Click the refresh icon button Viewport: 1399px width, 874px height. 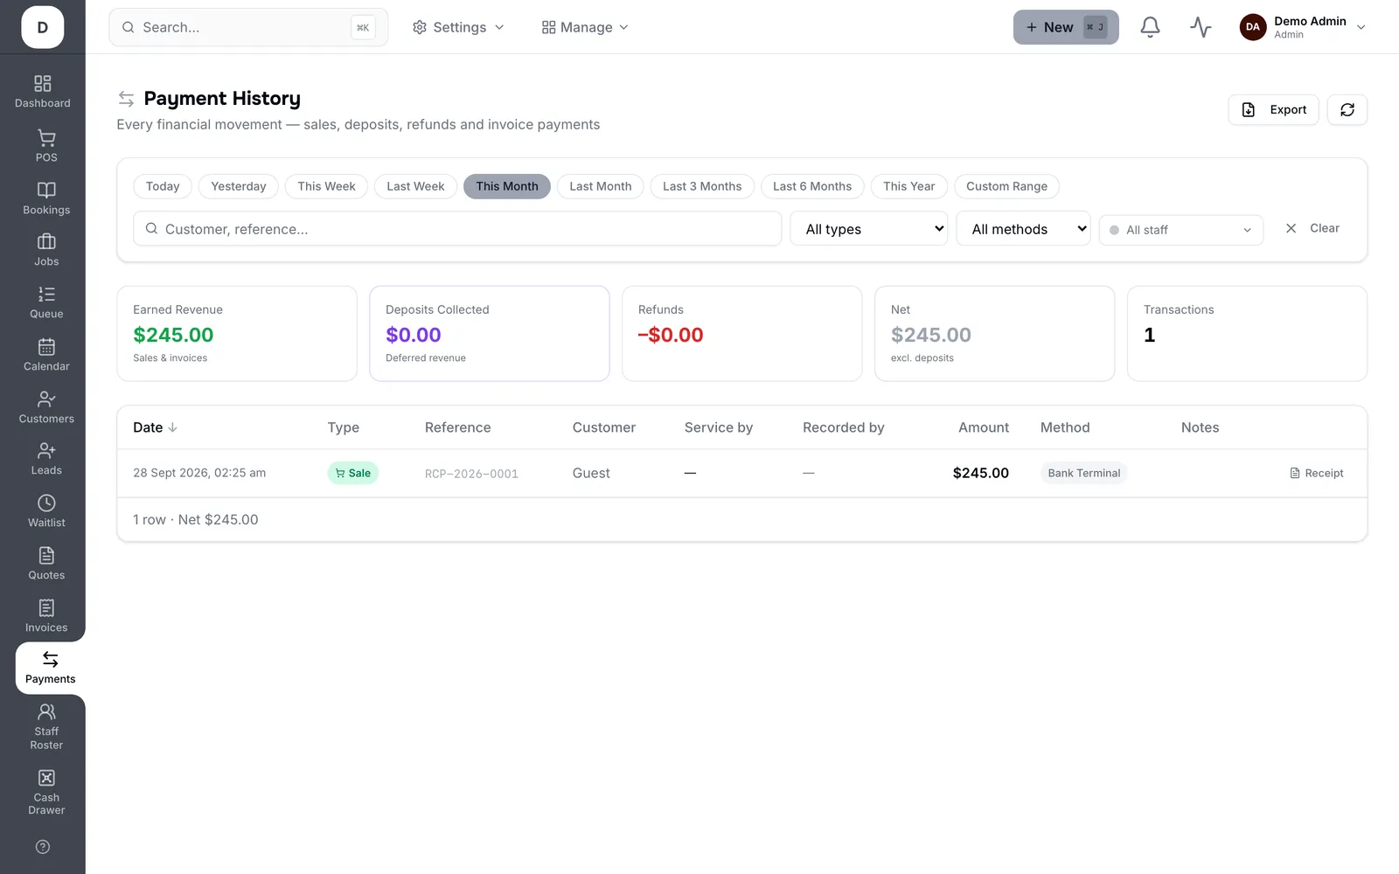1347,109
